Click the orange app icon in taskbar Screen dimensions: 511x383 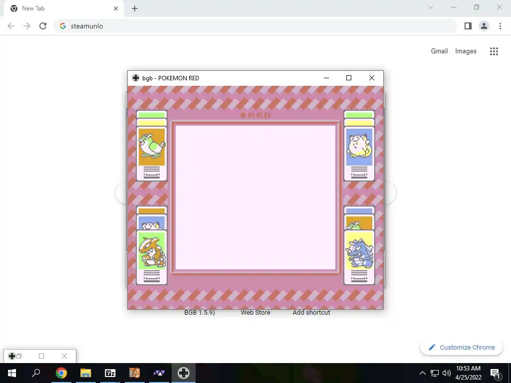coord(135,373)
